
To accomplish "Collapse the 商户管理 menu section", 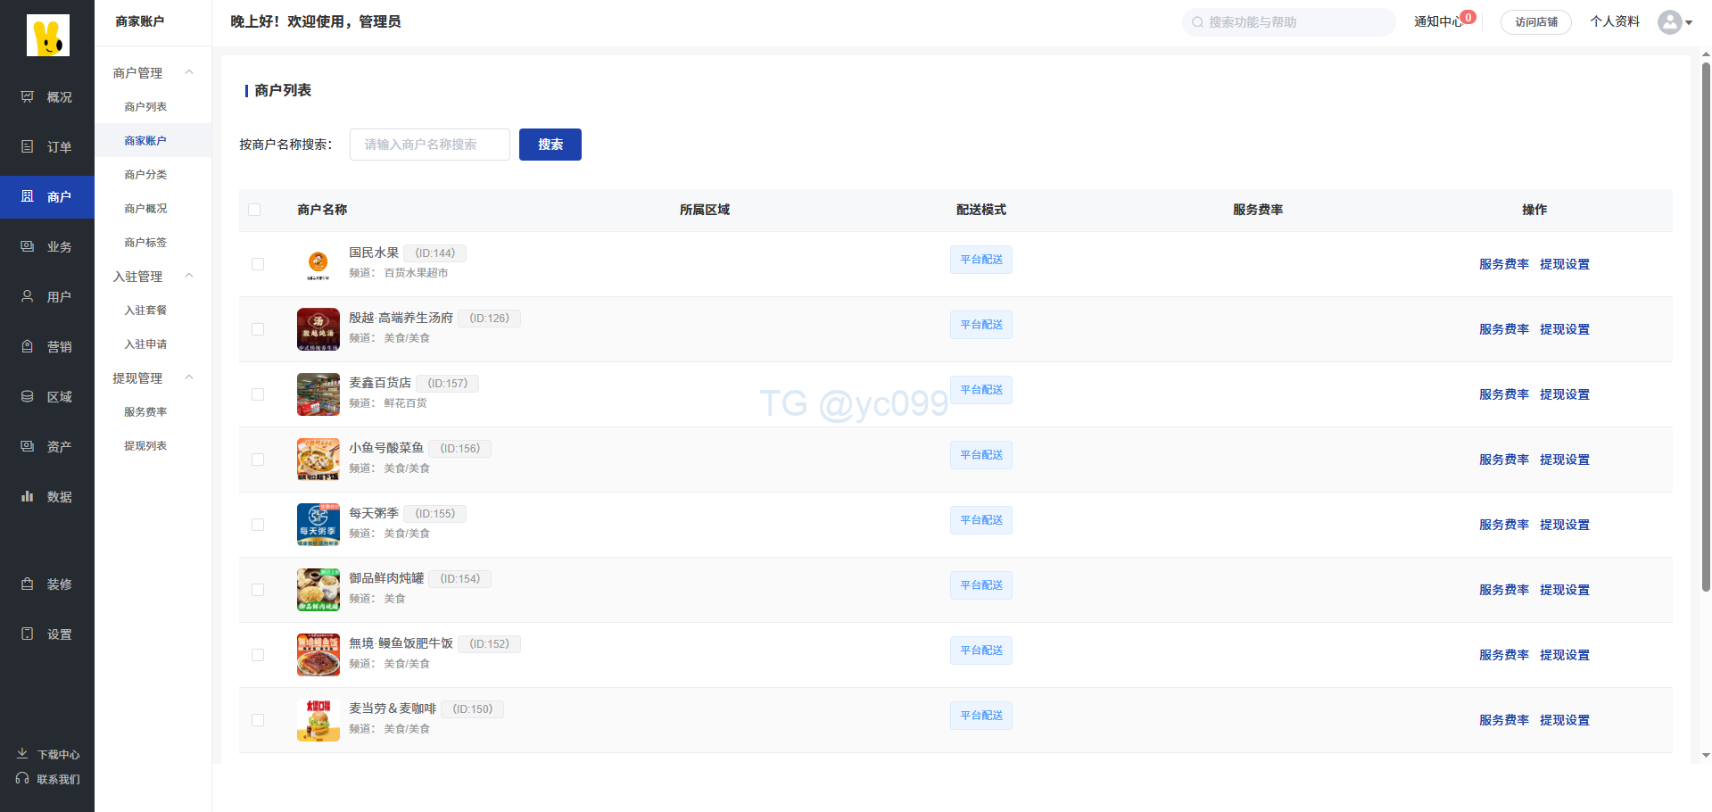I will (x=189, y=72).
